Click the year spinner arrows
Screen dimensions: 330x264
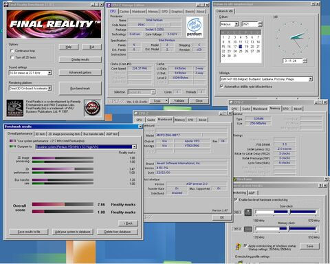point(260,24)
